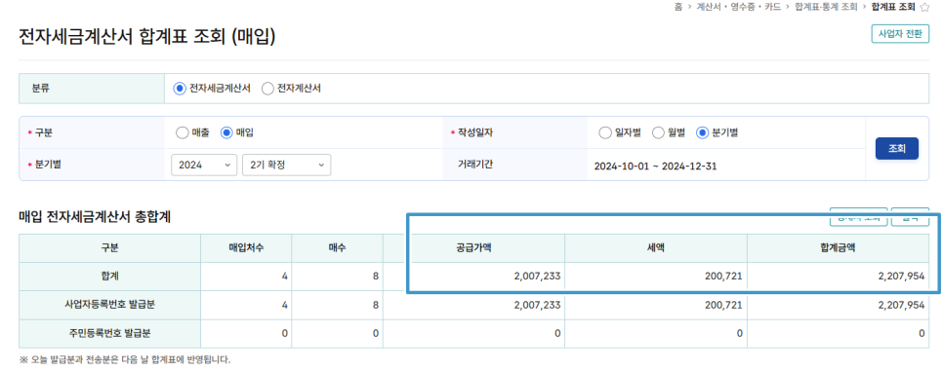Choose the 매출 radio option
The height and width of the screenshot is (371, 943).
(182, 132)
